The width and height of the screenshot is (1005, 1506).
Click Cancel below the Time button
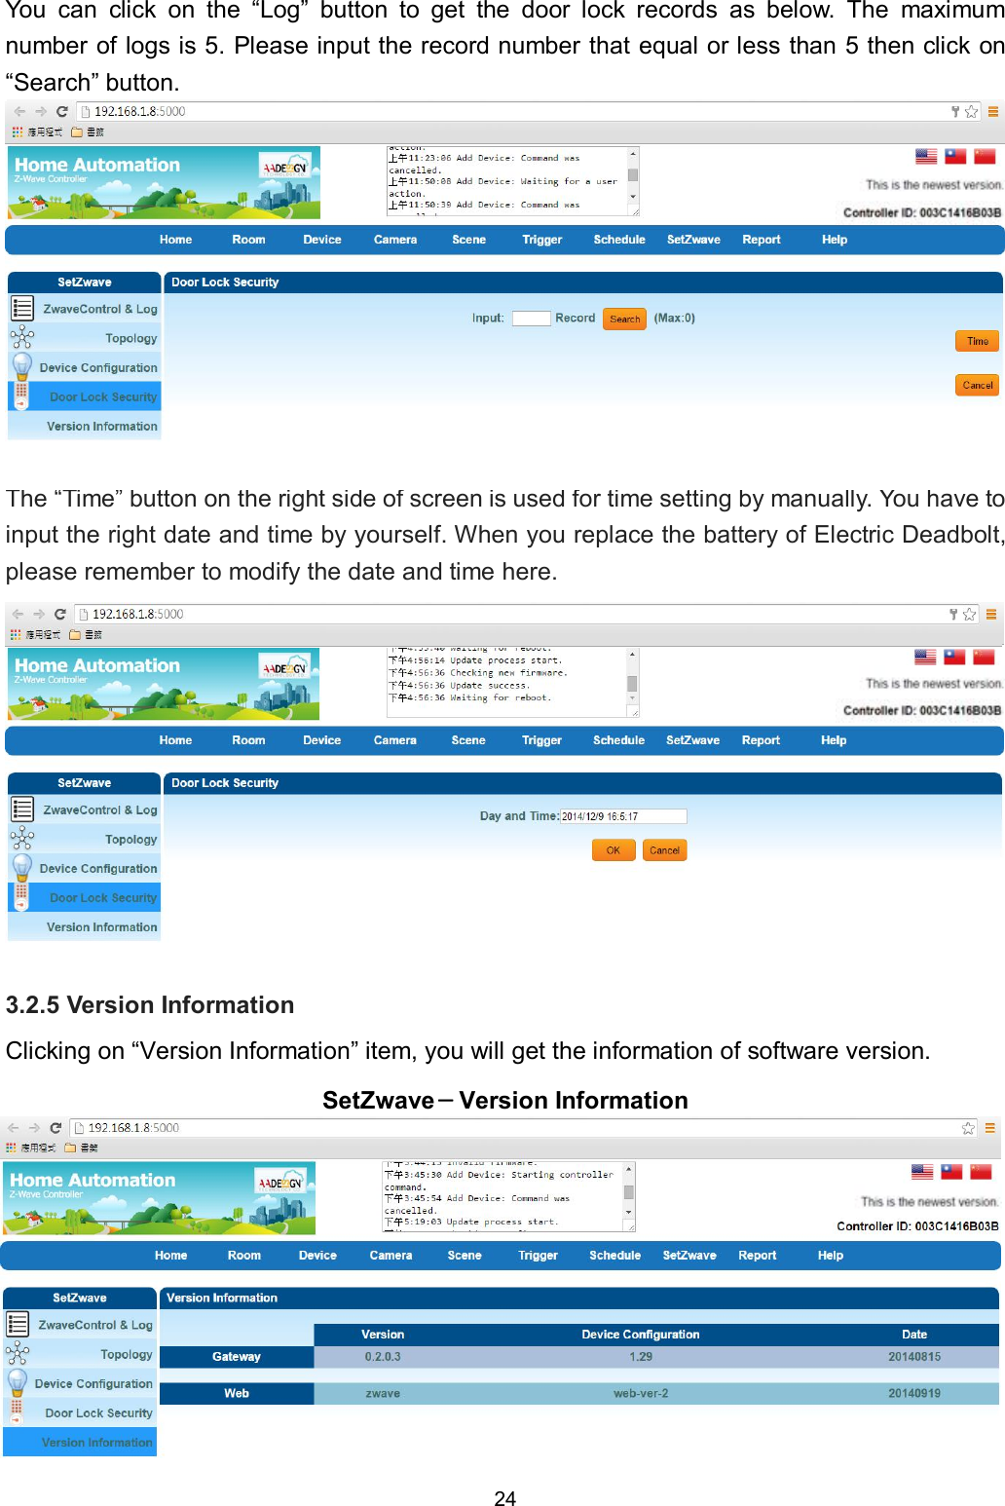(x=978, y=385)
